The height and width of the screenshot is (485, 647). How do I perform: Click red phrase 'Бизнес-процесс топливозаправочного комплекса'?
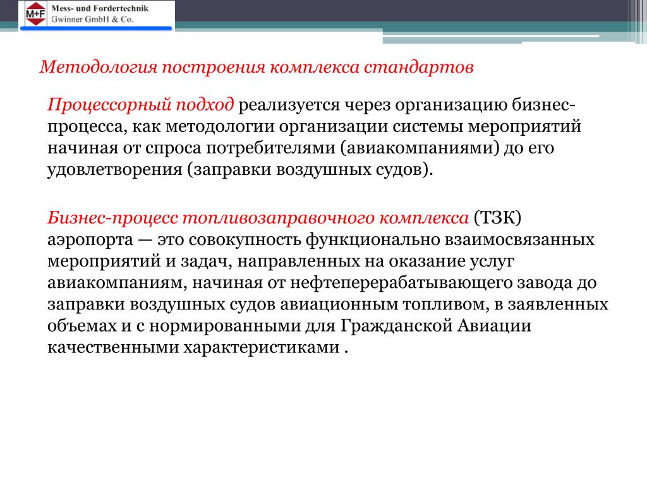258,218
